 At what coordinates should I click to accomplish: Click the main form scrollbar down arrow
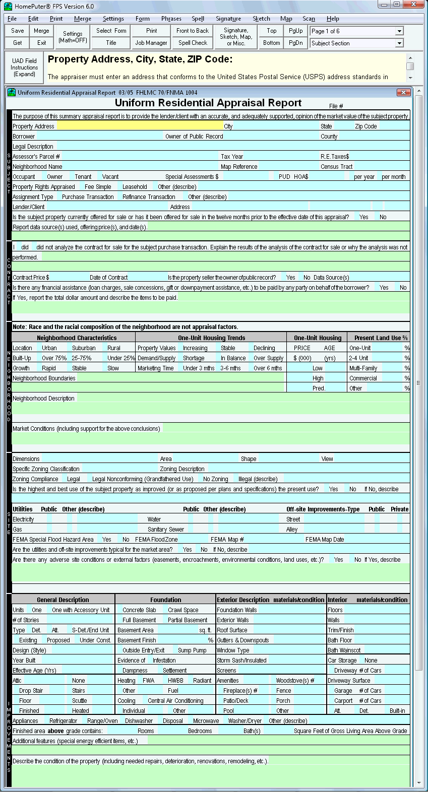[419, 783]
